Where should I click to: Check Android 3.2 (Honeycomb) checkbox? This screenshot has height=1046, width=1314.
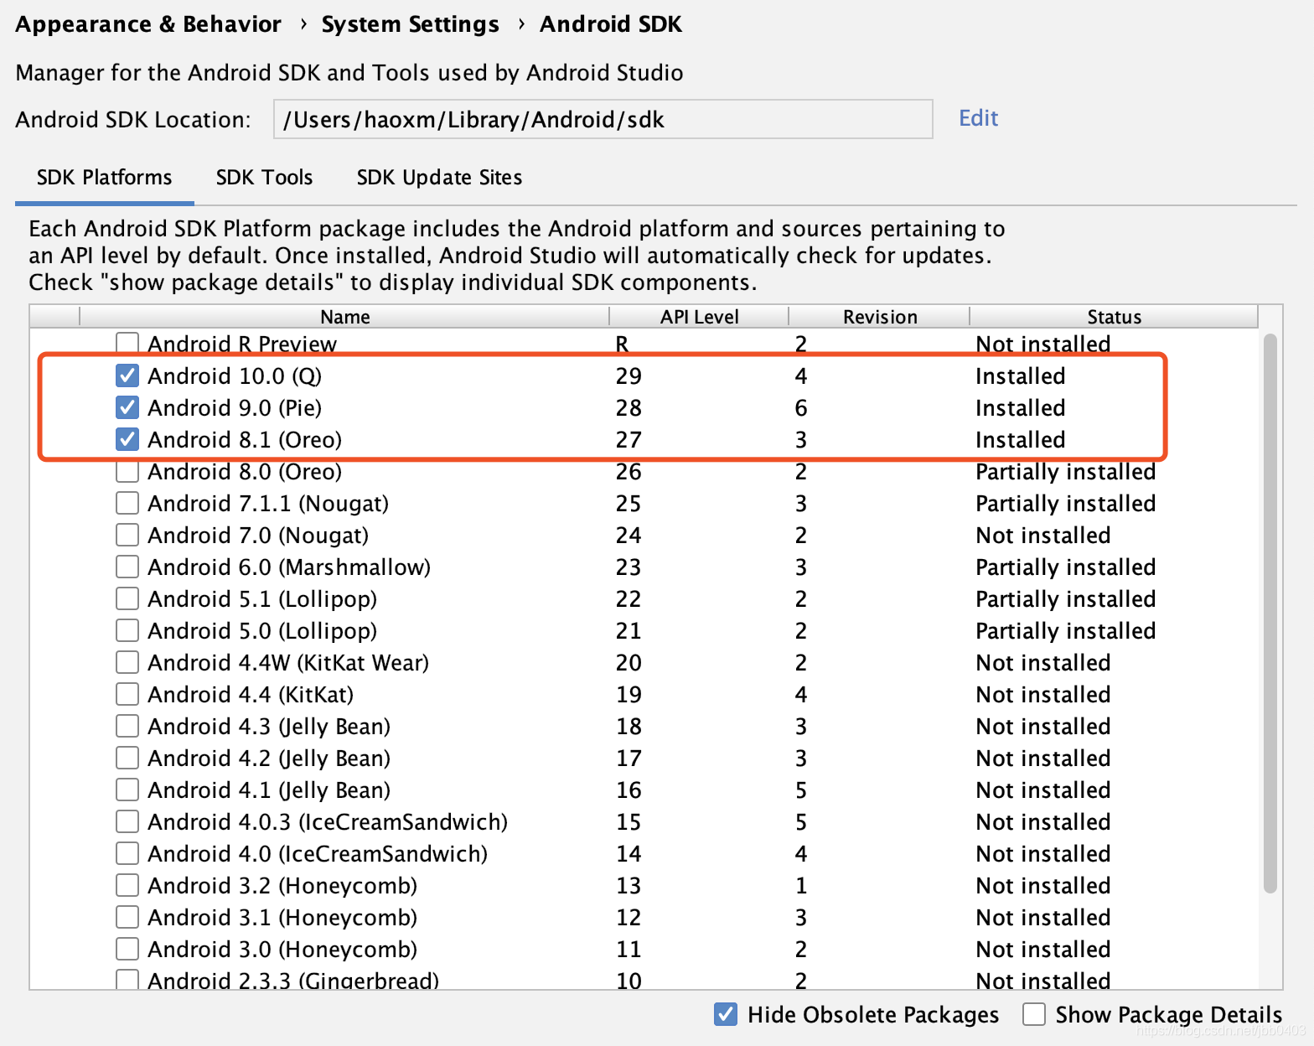coord(127,885)
